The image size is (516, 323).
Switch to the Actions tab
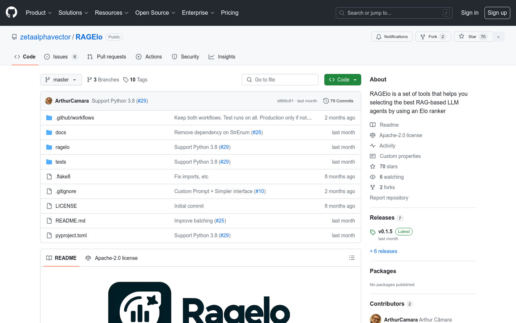tap(149, 57)
